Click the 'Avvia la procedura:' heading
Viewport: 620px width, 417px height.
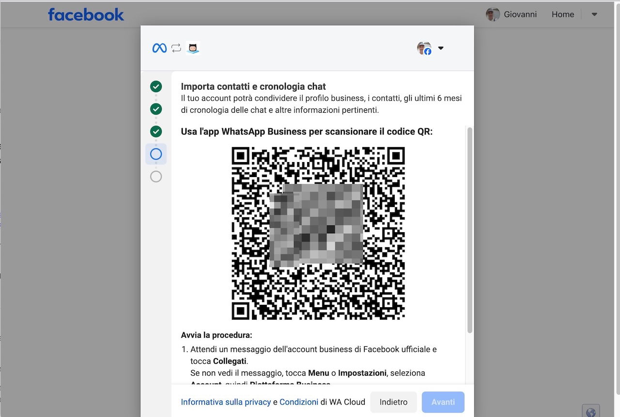217,335
